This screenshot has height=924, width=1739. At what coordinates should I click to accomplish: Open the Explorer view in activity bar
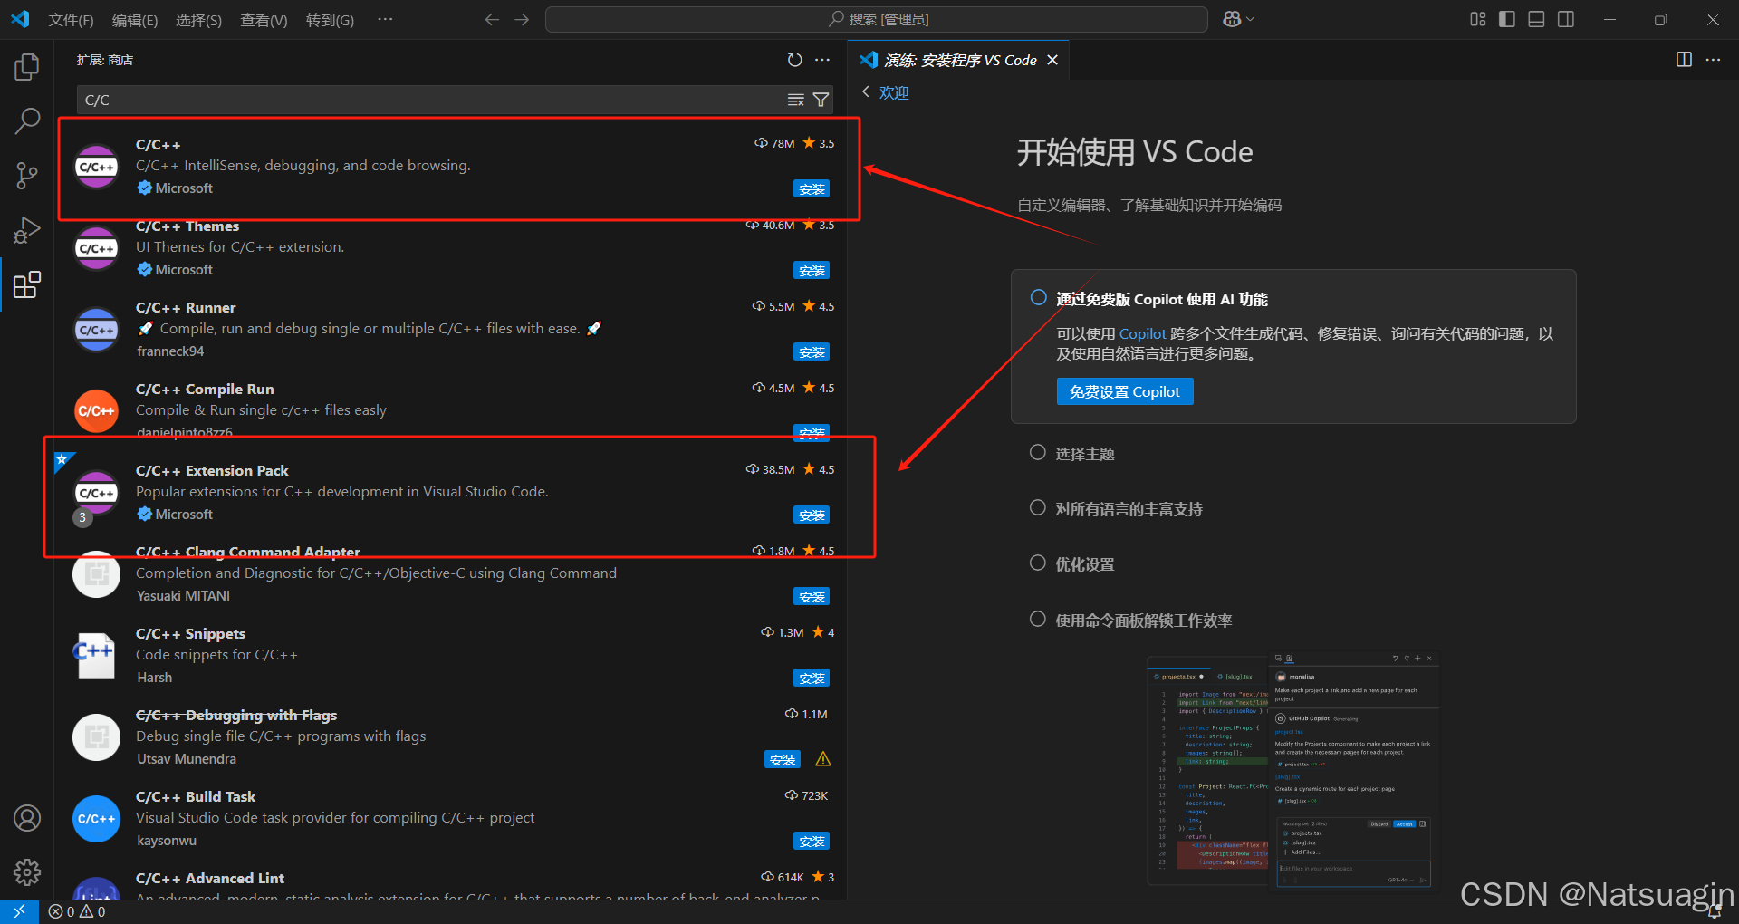coord(27,66)
